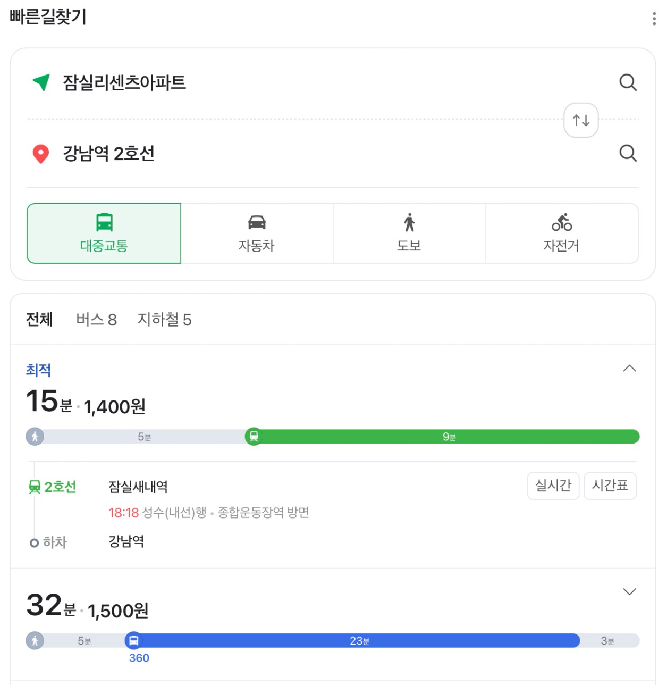Click the blue bus icon on 360 route

pos(133,640)
